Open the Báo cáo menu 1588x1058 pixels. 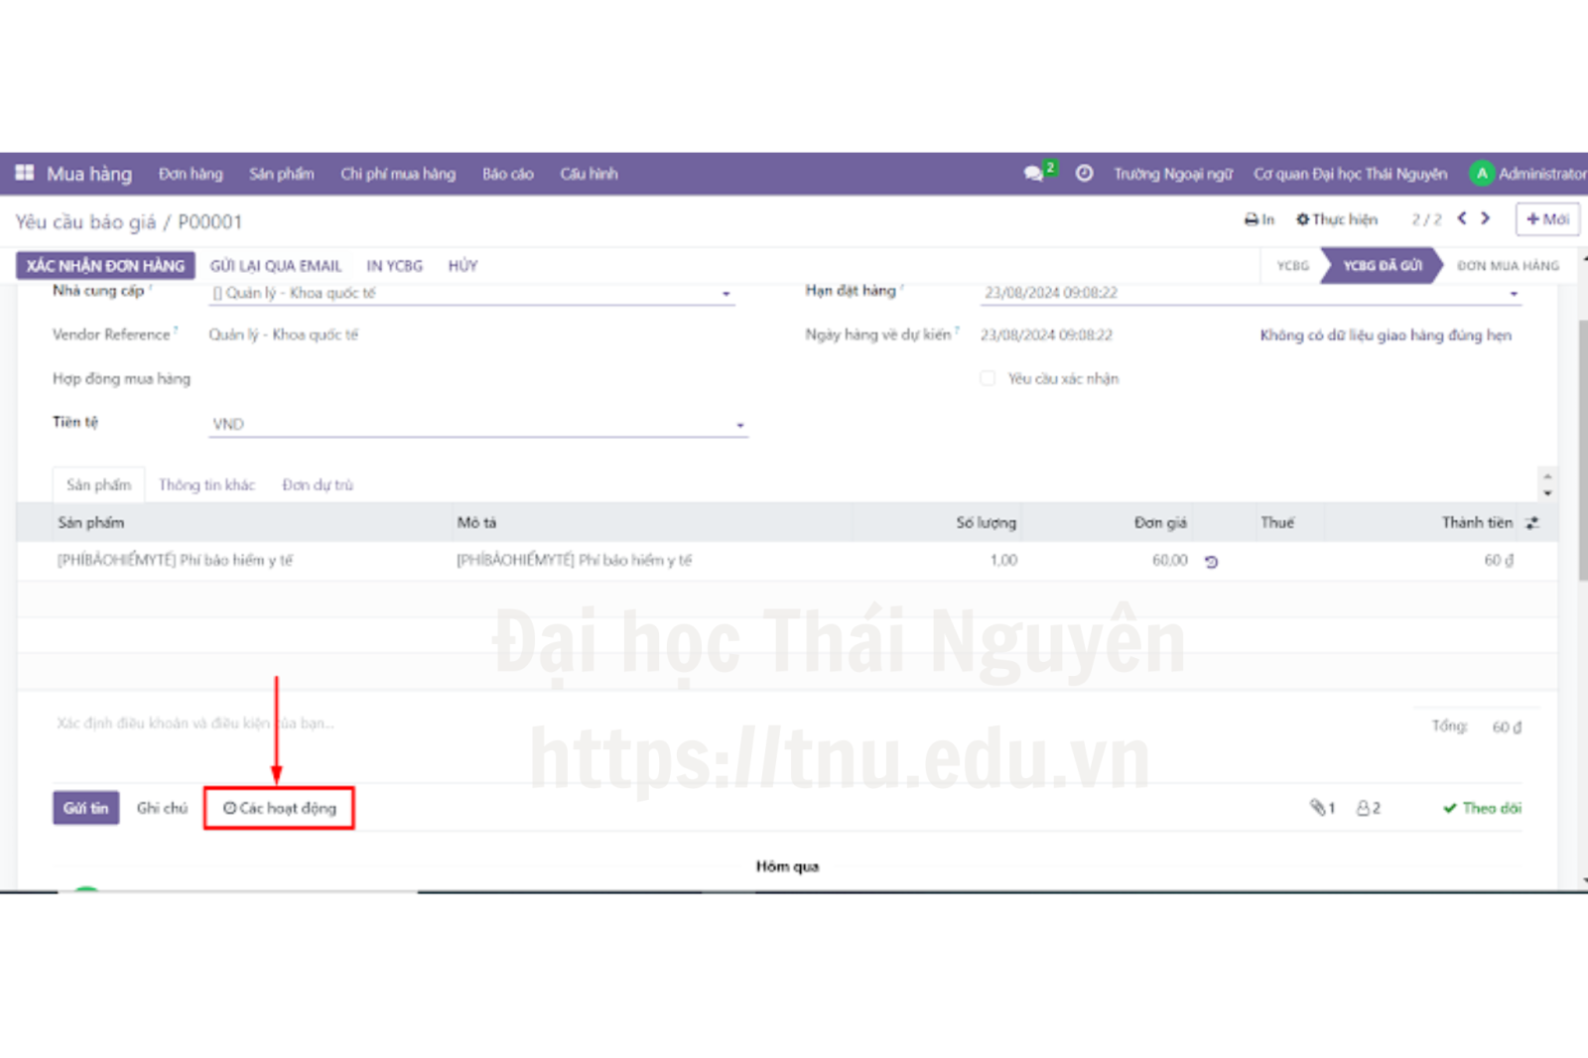(508, 174)
